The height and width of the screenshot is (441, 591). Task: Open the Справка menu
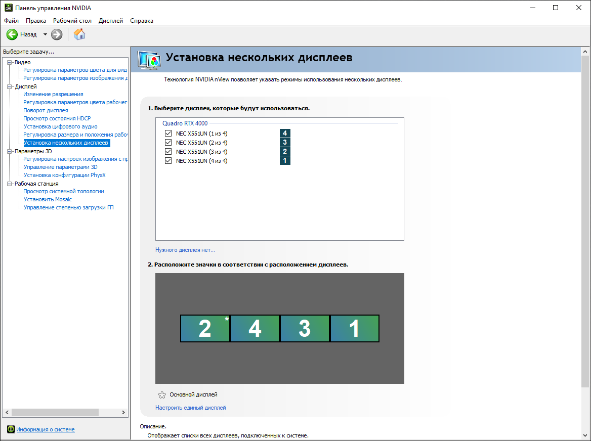coord(142,21)
